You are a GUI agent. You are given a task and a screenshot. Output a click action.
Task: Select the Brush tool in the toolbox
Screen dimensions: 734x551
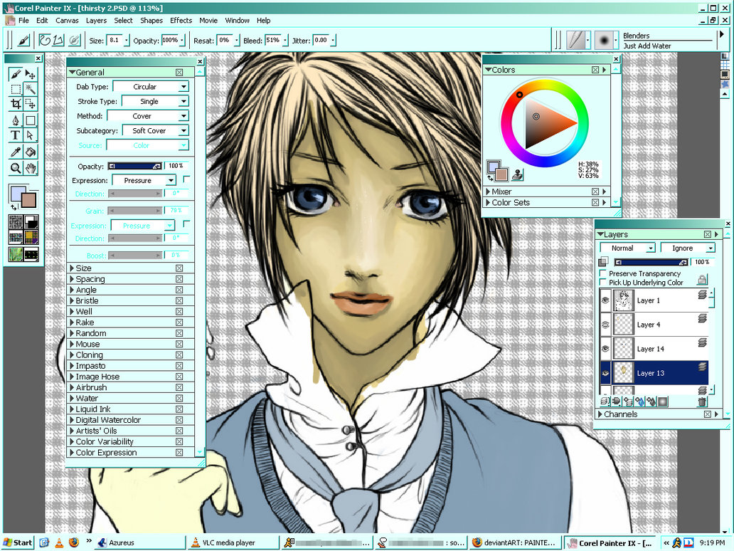point(16,74)
